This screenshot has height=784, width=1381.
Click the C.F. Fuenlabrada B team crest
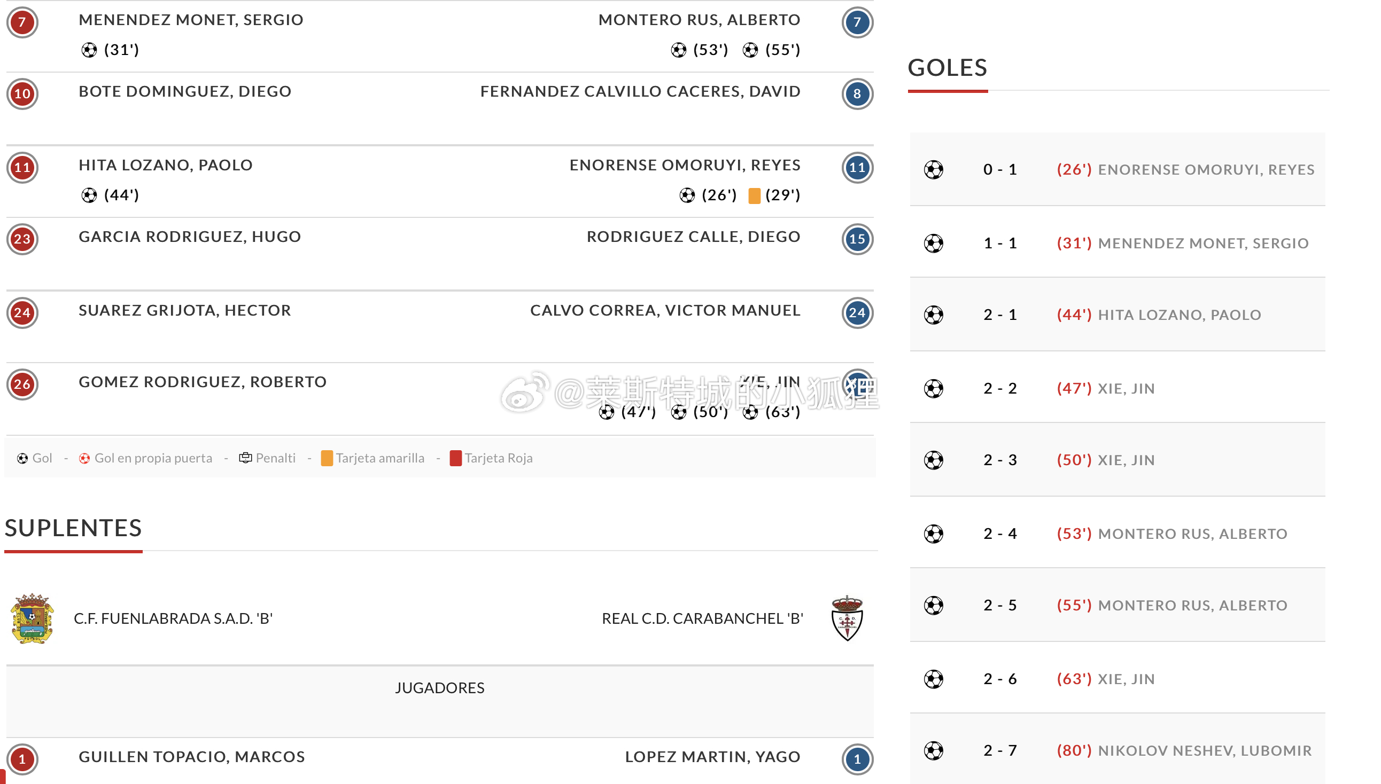pos(32,618)
